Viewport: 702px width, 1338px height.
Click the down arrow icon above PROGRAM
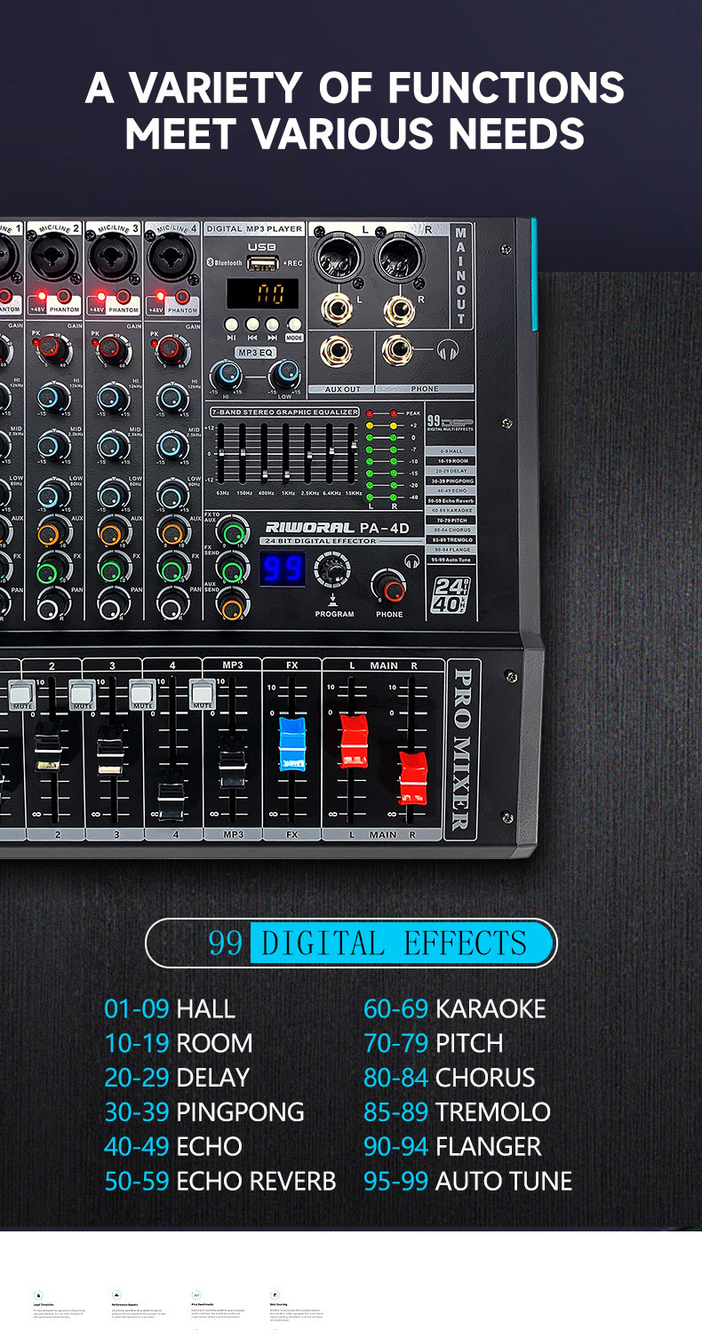(332, 601)
